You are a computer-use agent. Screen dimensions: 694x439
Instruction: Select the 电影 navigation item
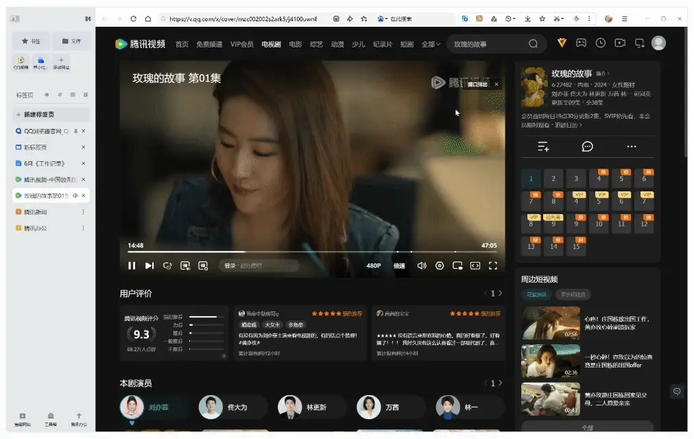(295, 45)
